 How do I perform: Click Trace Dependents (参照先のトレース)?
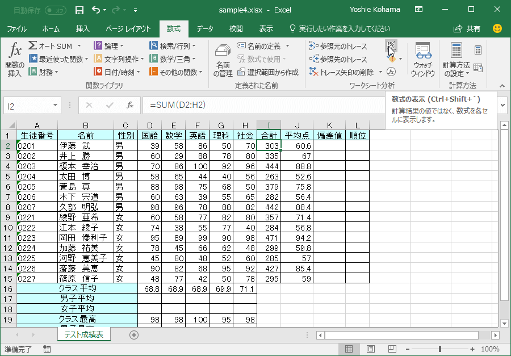click(338, 59)
